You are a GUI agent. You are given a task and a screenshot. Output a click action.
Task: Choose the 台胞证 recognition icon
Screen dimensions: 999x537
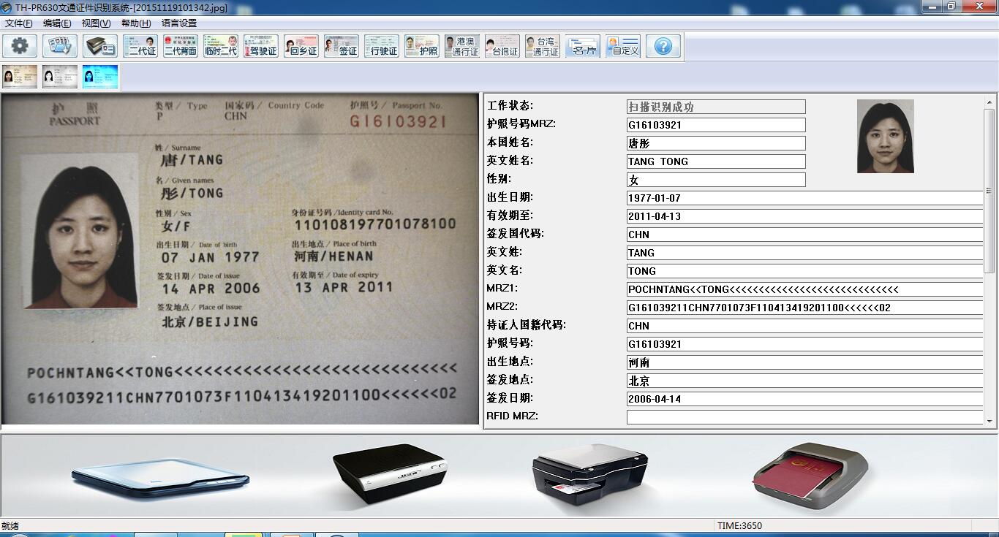coord(502,45)
